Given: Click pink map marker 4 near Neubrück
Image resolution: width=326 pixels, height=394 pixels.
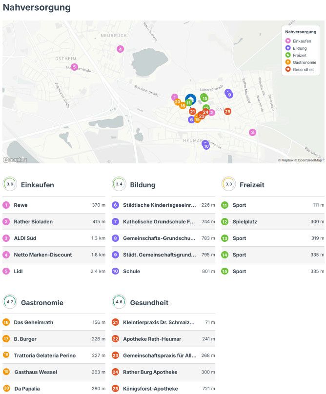Looking at the screenshot, I should point(120,49).
